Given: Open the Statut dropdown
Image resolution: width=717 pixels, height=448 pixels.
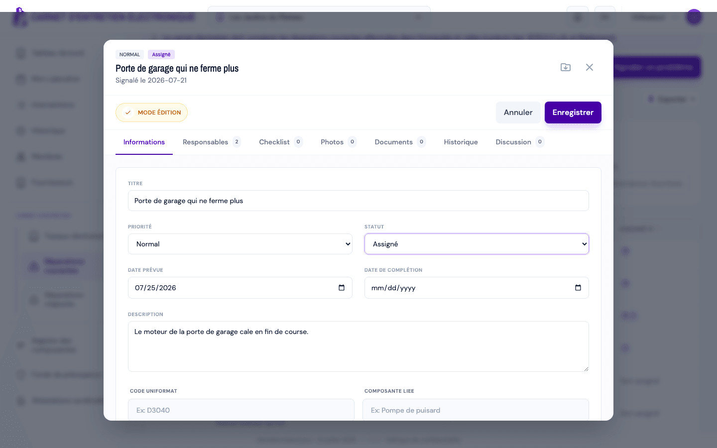Looking at the screenshot, I should [x=477, y=244].
